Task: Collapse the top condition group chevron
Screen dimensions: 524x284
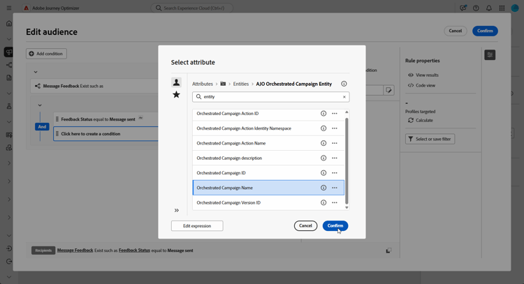Action: (36, 72)
